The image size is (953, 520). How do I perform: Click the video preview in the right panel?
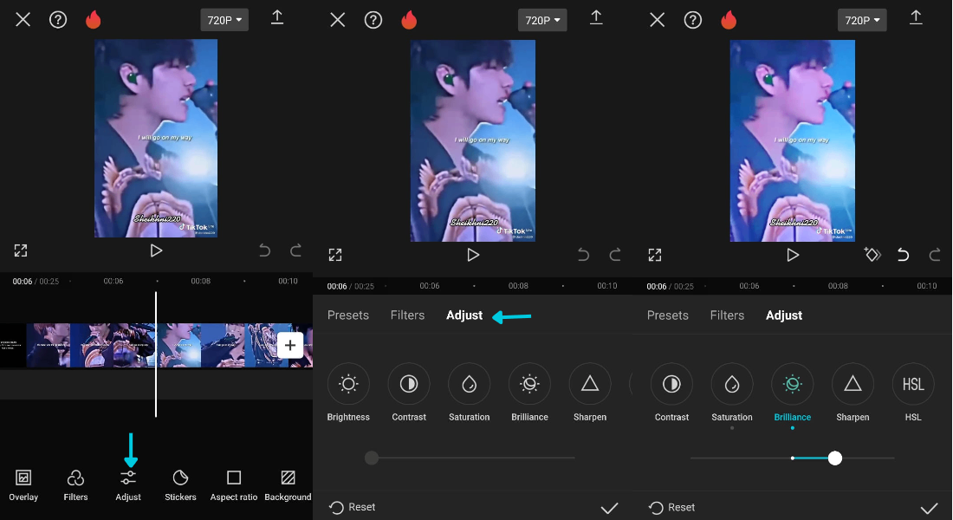(793, 140)
